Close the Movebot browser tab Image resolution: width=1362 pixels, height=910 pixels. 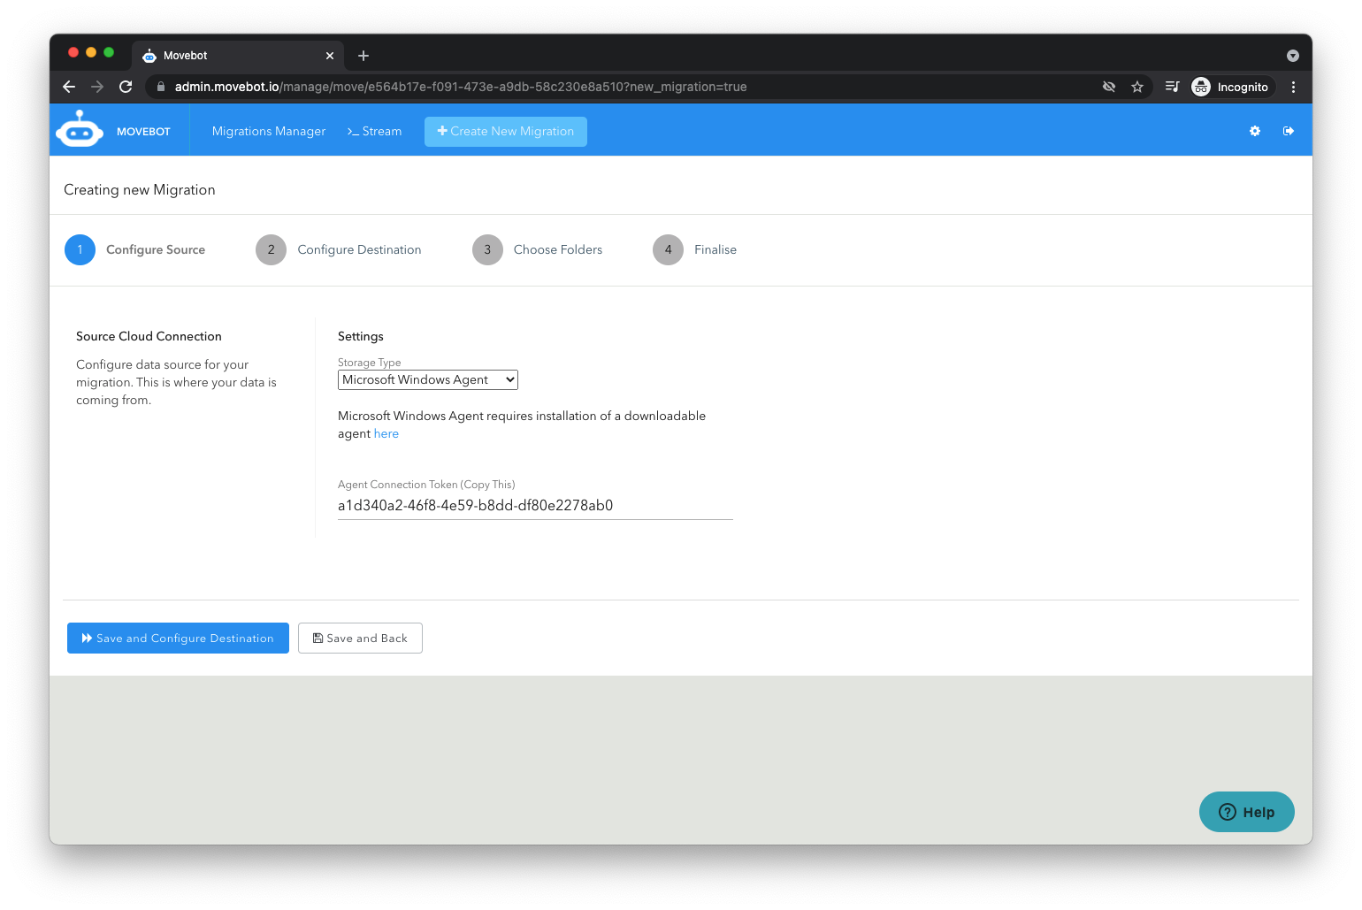point(330,56)
